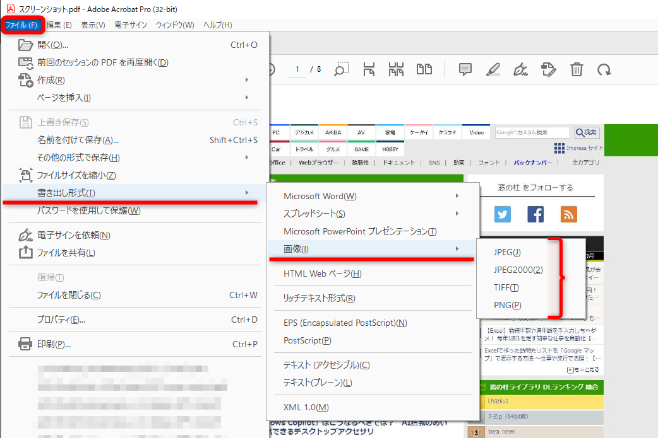This screenshot has width=658, height=438.
Task: Click the reopen previous session icon
Action: (x=26, y=63)
